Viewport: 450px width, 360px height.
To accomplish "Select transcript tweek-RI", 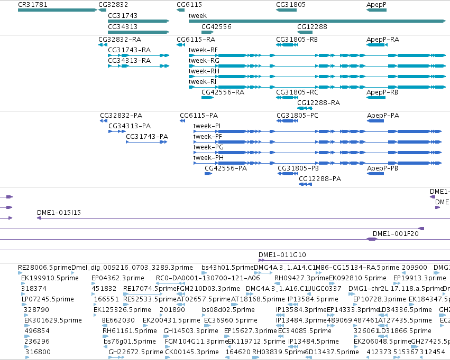I will click(x=317, y=87).
